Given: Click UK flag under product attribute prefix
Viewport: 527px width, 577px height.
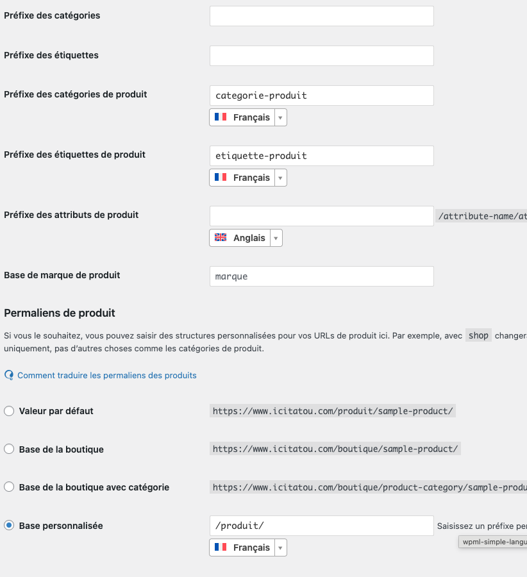Looking at the screenshot, I should pyautogui.click(x=221, y=238).
